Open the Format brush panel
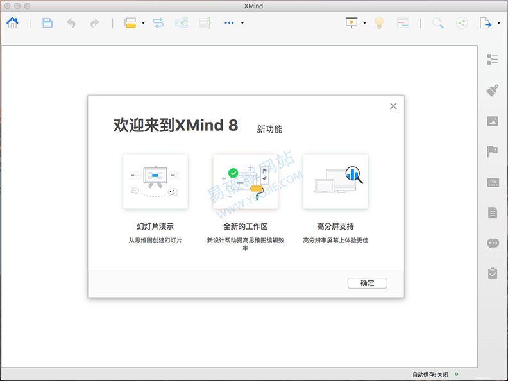Viewport: 508px width, 381px height. coord(493,90)
